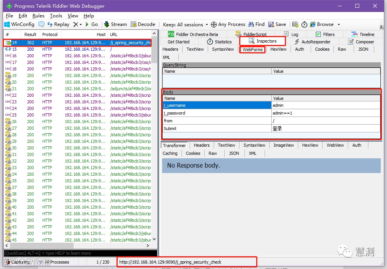
Task: Open the AutoResponder tab
Action: pos(312,42)
